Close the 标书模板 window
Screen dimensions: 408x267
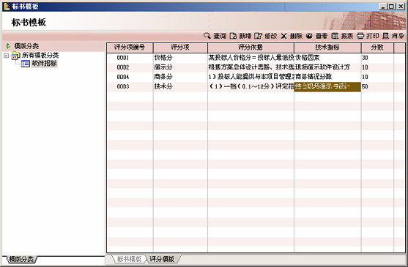401,7
